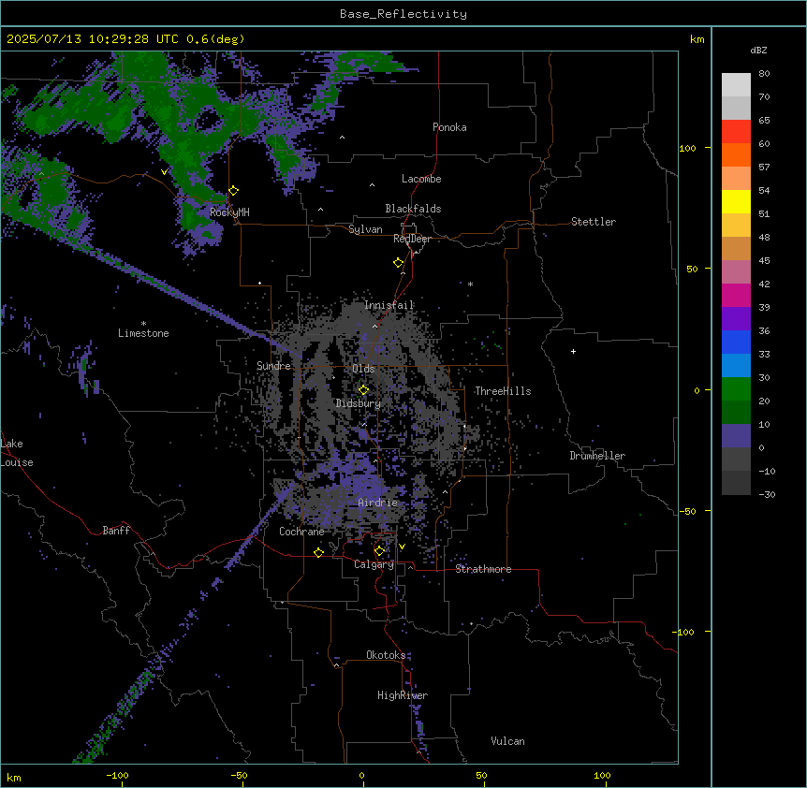Click the Olds town label

pos(363,369)
